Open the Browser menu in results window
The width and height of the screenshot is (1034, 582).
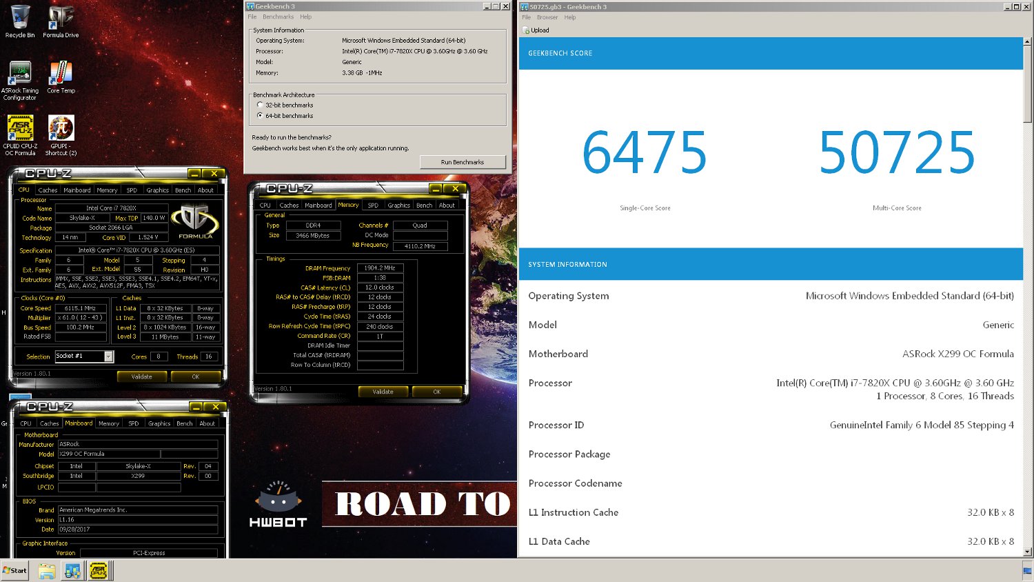coord(547,17)
